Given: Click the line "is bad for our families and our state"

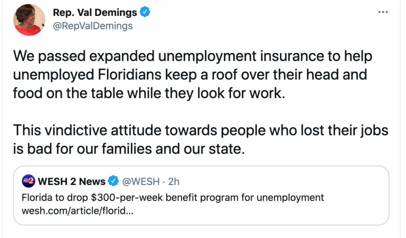Looking at the screenshot, I should tap(129, 148).
